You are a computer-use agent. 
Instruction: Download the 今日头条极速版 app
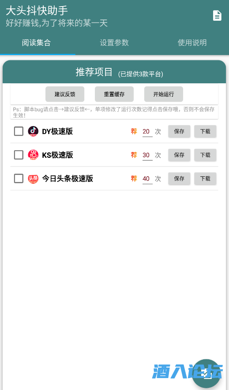tap(205, 178)
